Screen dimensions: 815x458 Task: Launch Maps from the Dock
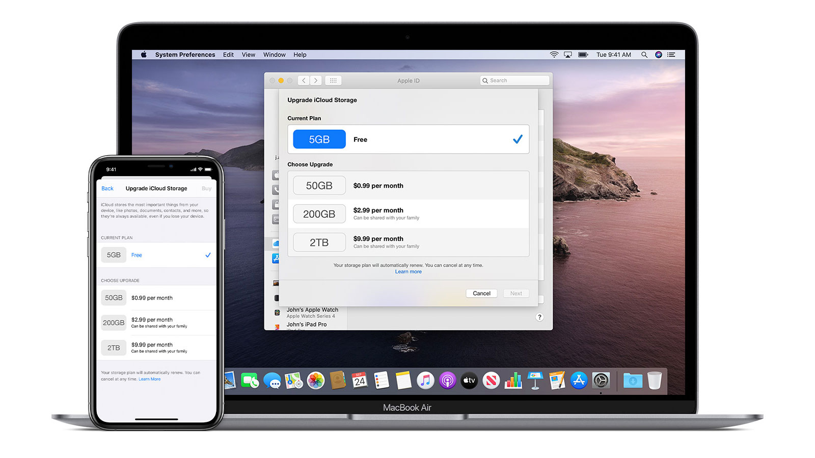(294, 380)
